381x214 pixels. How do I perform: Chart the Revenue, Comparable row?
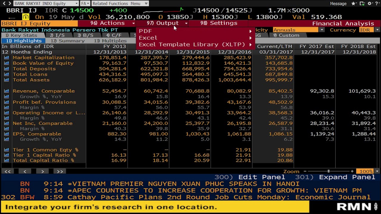point(6,91)
